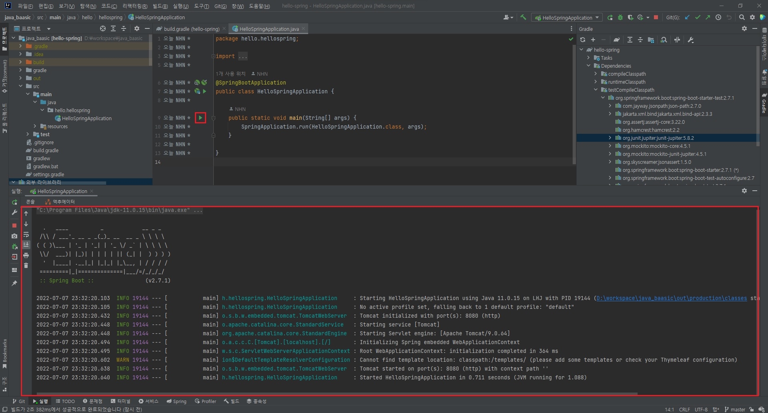768x413 pixels.
Task: Collapse testCompileClasspath node
Action: [x=596, y=90]
